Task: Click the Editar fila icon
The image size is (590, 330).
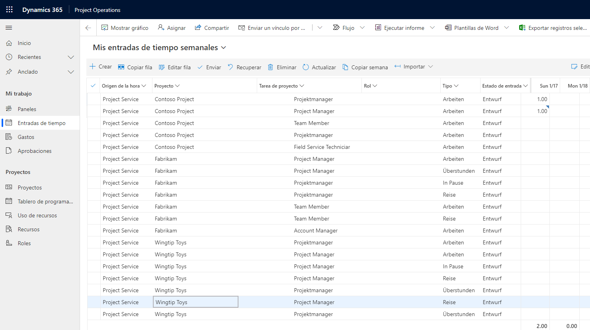Action: [x=162, y=67]
